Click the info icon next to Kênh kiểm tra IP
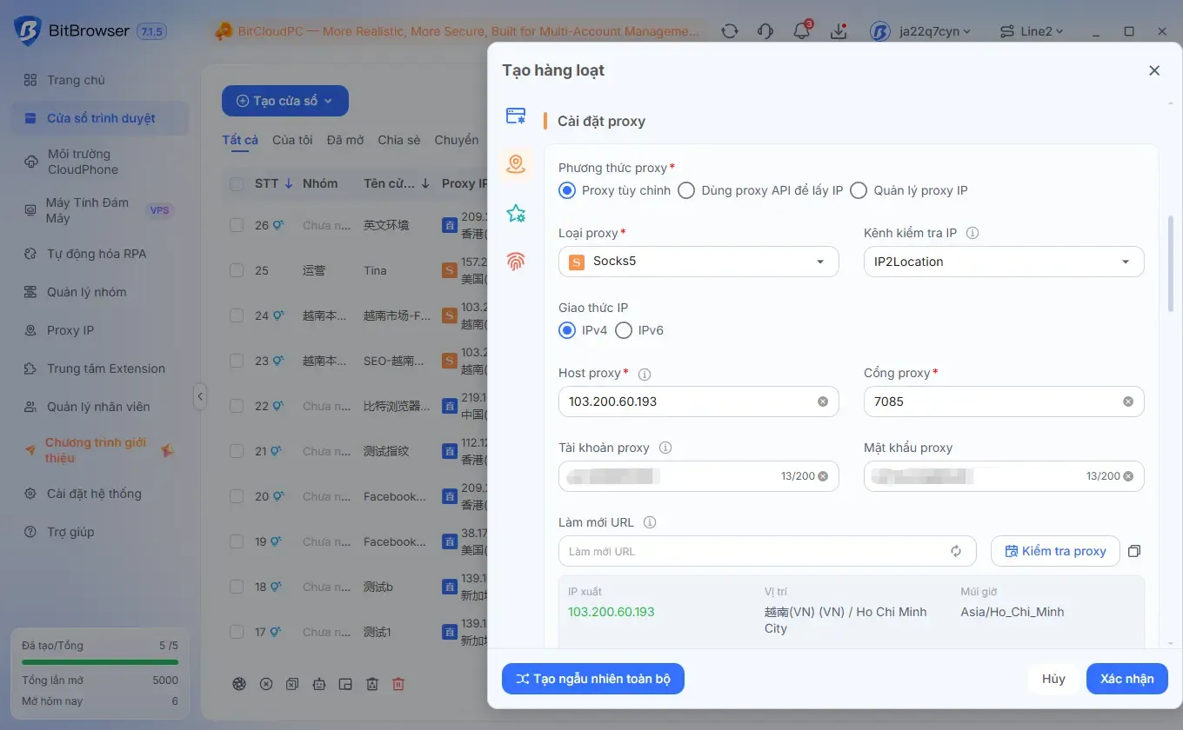 (972, 233)
